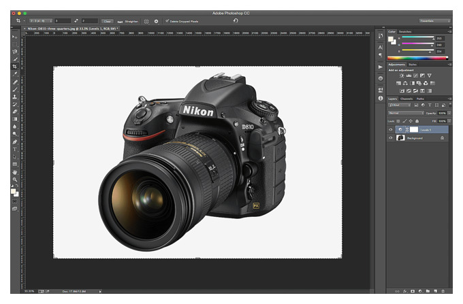This screenshot has height=304, width=463.
Task: Toggle lock transparent pixels
Action: (x=398, y=121)
